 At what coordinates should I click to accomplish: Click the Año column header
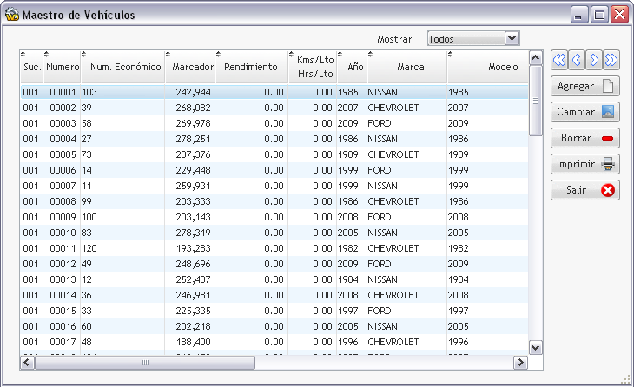click(x=353, y=67)
